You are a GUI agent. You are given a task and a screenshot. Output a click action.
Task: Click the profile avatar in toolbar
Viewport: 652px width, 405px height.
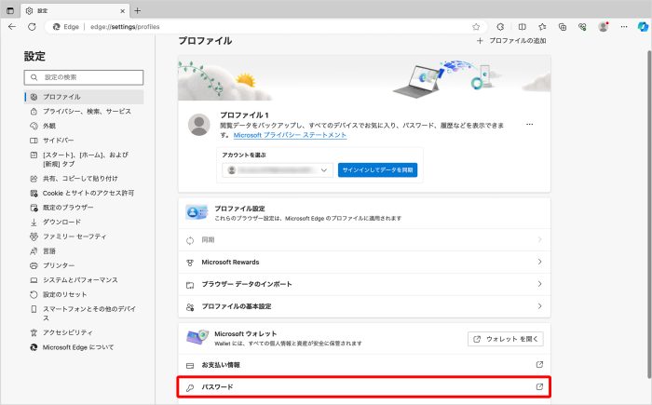604,27
